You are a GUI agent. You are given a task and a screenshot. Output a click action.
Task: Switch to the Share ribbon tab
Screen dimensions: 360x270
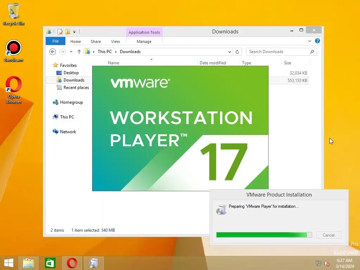[x=96, y=41]
